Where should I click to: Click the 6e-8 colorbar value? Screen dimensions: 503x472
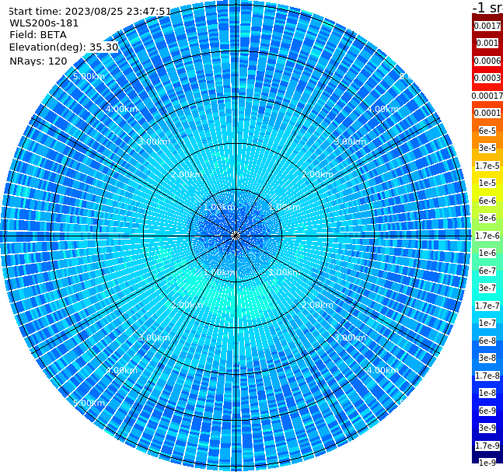[487, 341]
